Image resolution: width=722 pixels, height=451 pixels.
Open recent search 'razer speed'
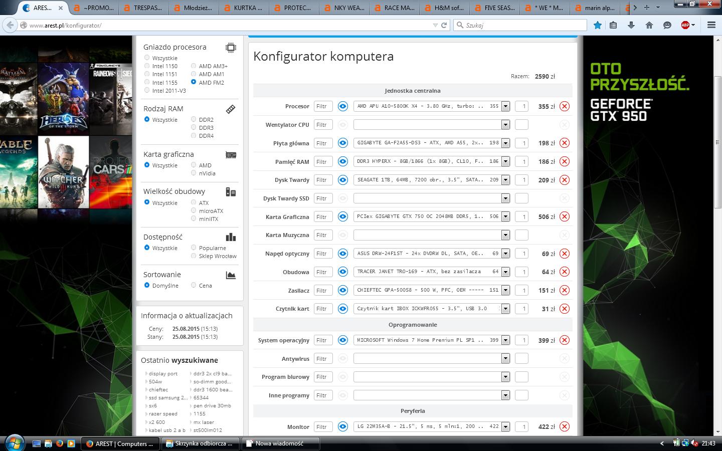pyautogui.click(x=163, y=414)
